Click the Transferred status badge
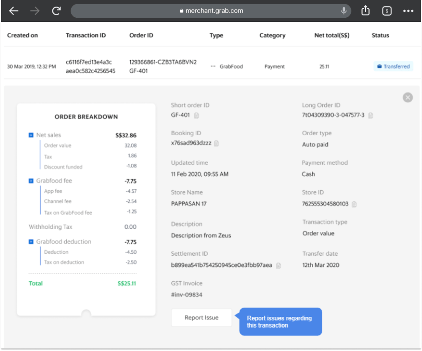The width and height of the screenshot is (422, 351). point(393,66)
